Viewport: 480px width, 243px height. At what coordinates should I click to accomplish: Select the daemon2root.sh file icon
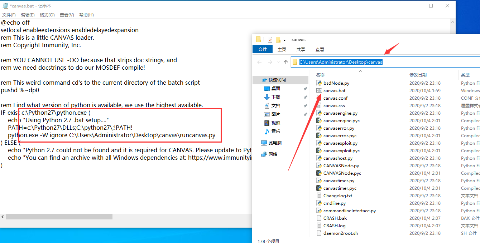coord(319,233)
